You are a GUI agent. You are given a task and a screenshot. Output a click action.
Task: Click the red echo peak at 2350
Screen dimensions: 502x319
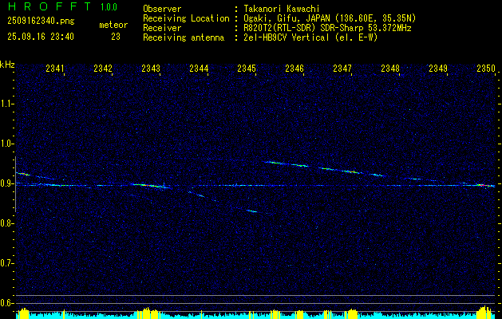click(x=483, y=185)
